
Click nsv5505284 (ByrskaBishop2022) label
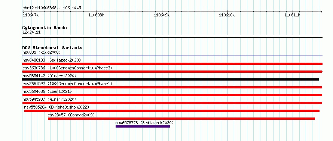coord(57,107)
